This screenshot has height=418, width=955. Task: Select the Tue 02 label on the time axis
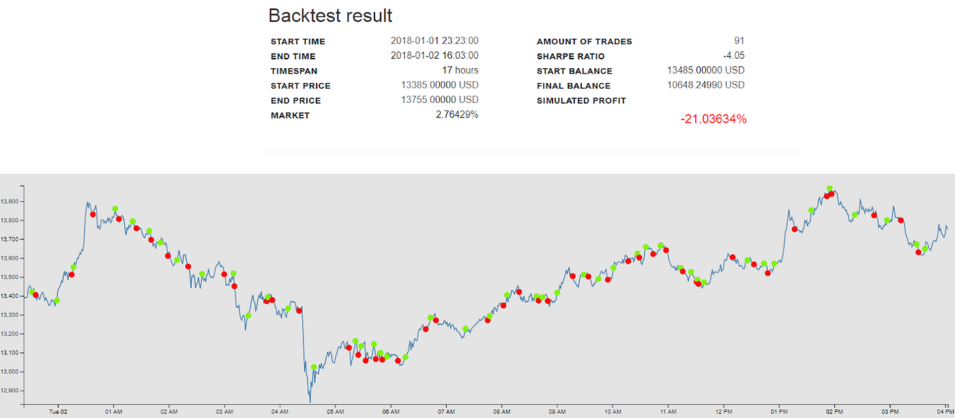tap(58, 411)
